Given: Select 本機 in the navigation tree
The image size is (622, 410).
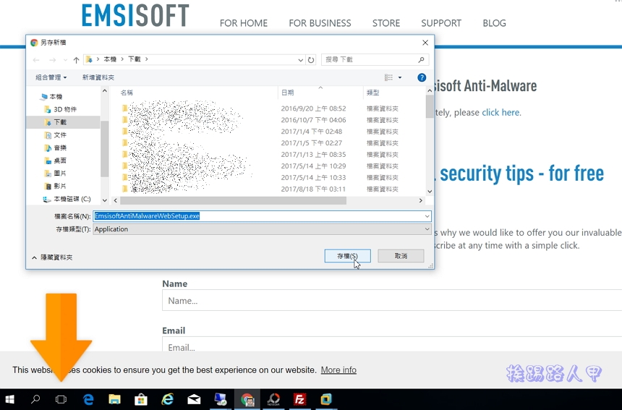Looking at the screenshot, I should click(x=52, y=96).
